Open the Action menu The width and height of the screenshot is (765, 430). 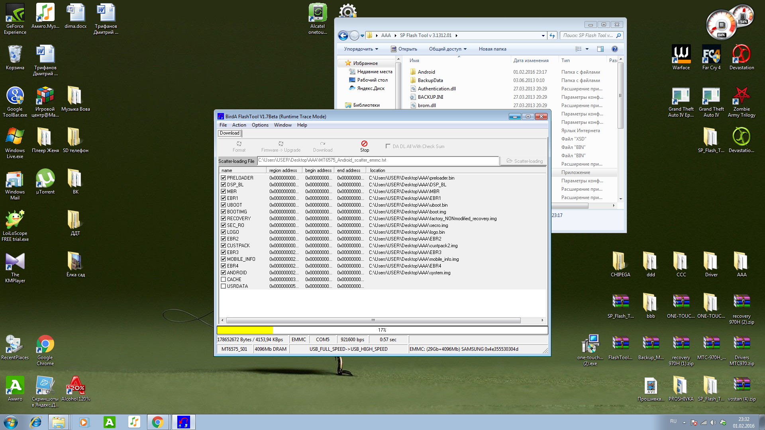tap(239, 125)
